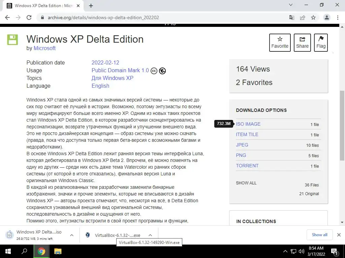Reload the archive.org page

[x=29, y=17]
